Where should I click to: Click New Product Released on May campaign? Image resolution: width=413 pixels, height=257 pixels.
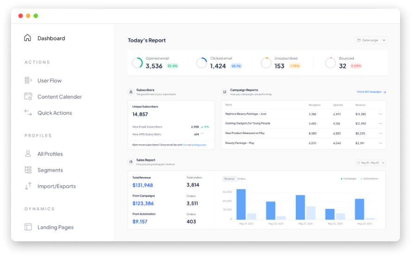point(244,133)
